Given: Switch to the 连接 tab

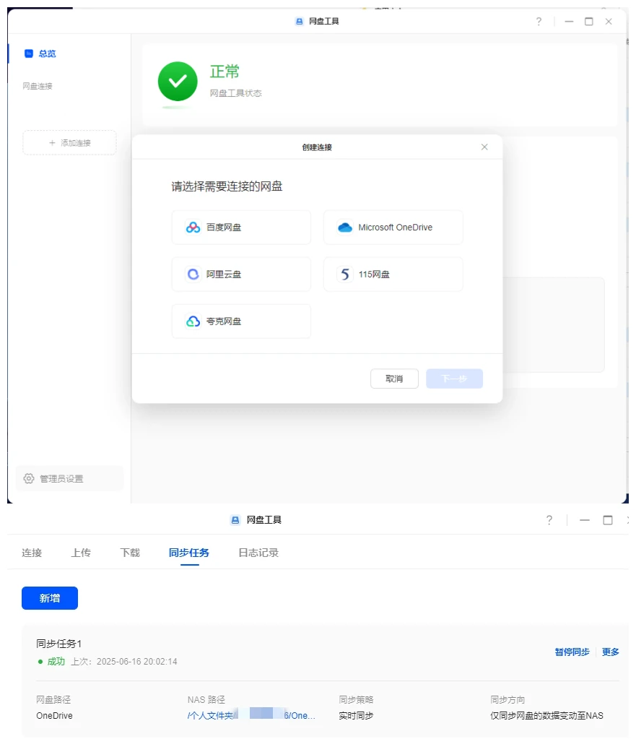Looking at the screenshot, I should (x=32, y=553).
